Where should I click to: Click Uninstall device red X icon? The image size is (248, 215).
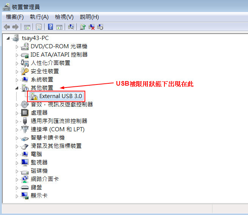(91, 27)
